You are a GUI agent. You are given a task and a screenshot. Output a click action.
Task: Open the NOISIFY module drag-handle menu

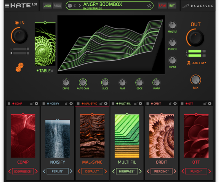(44, 103)
